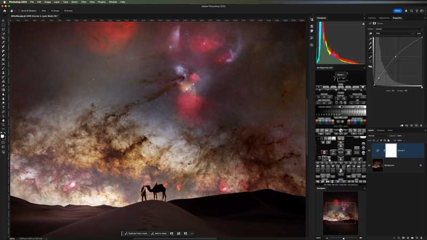Click the Share button

pyautogui.click(x=397, y=10)
